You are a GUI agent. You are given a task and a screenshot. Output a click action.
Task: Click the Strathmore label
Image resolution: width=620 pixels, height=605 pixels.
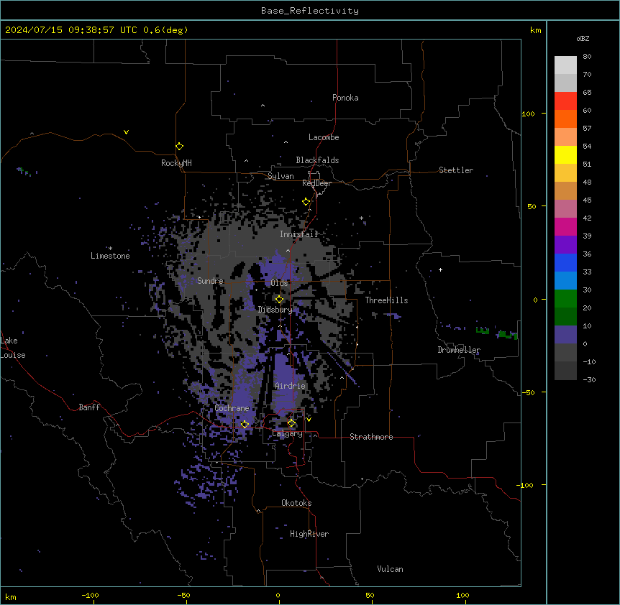pos(371,437)
